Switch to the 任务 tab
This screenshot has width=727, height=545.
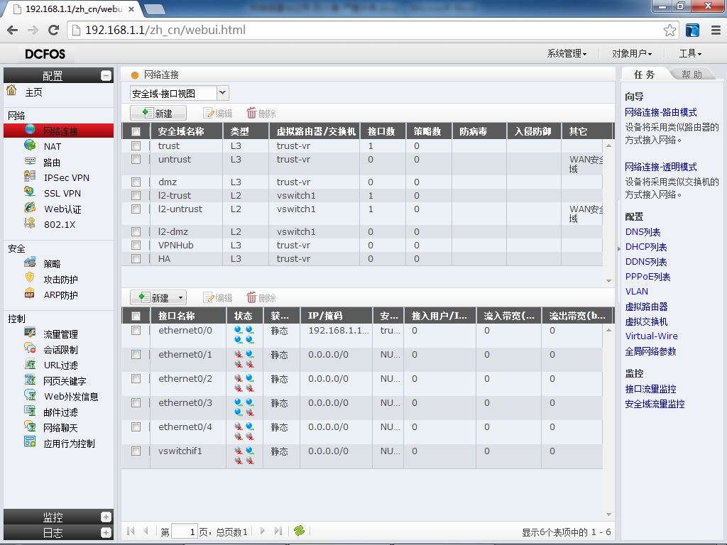645,75
